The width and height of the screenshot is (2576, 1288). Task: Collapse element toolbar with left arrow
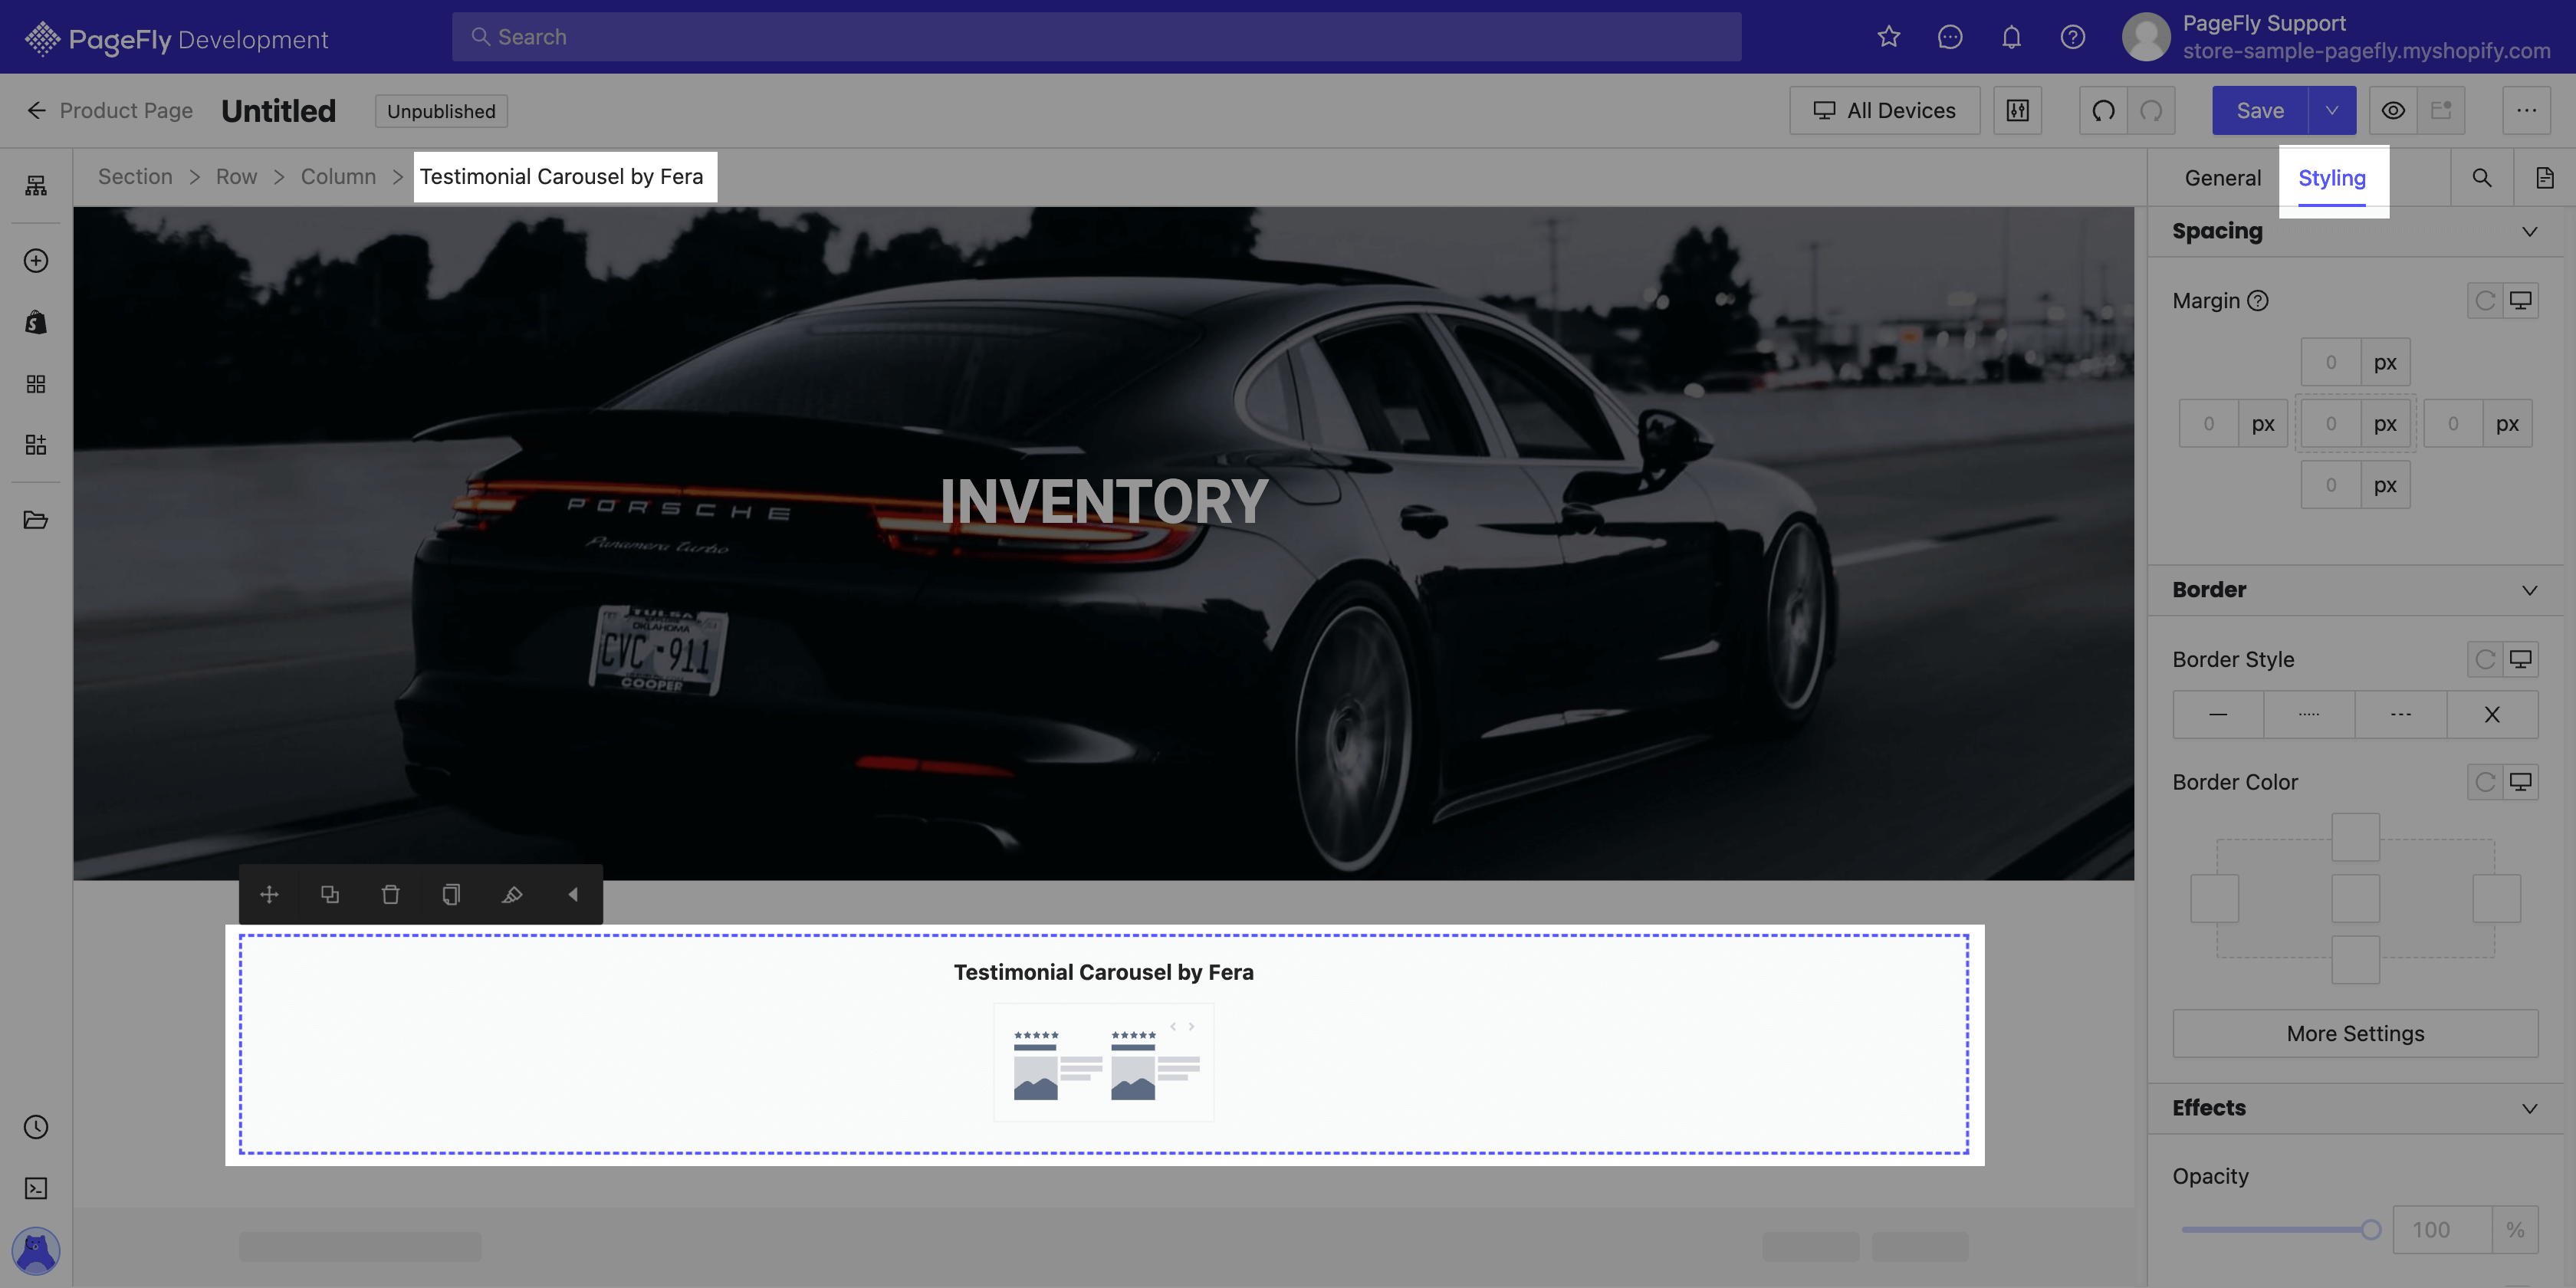coord(573,894)
